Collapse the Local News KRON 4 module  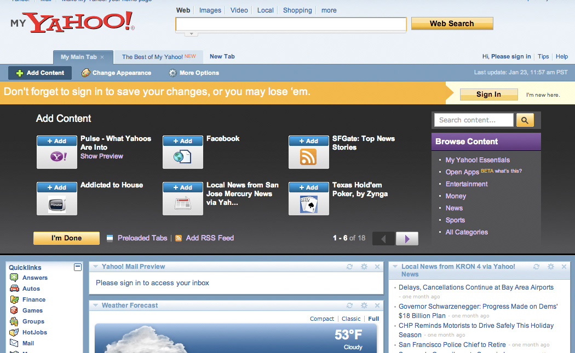tap(395, 267)
